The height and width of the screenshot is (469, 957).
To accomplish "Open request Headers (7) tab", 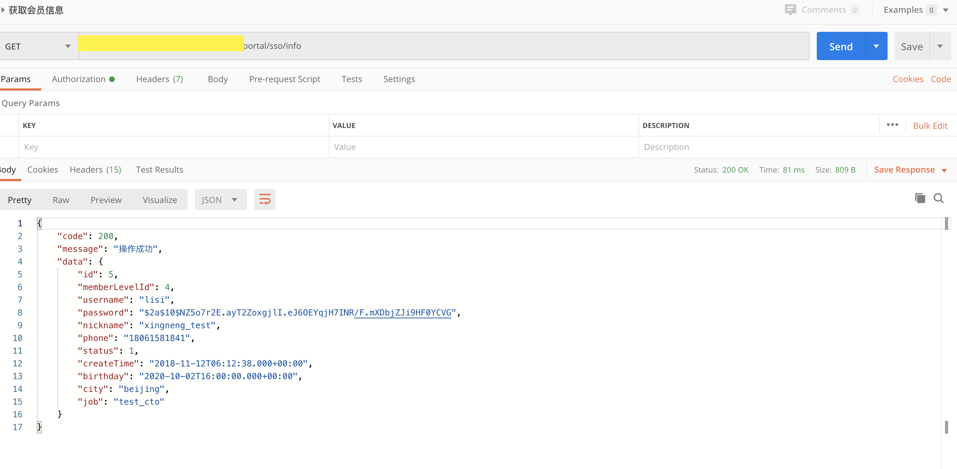I will point(159,79).
